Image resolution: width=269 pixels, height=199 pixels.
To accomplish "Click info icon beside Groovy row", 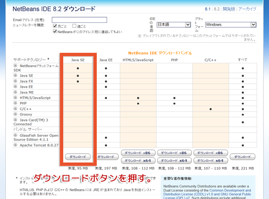I will [x=15, y=114].
